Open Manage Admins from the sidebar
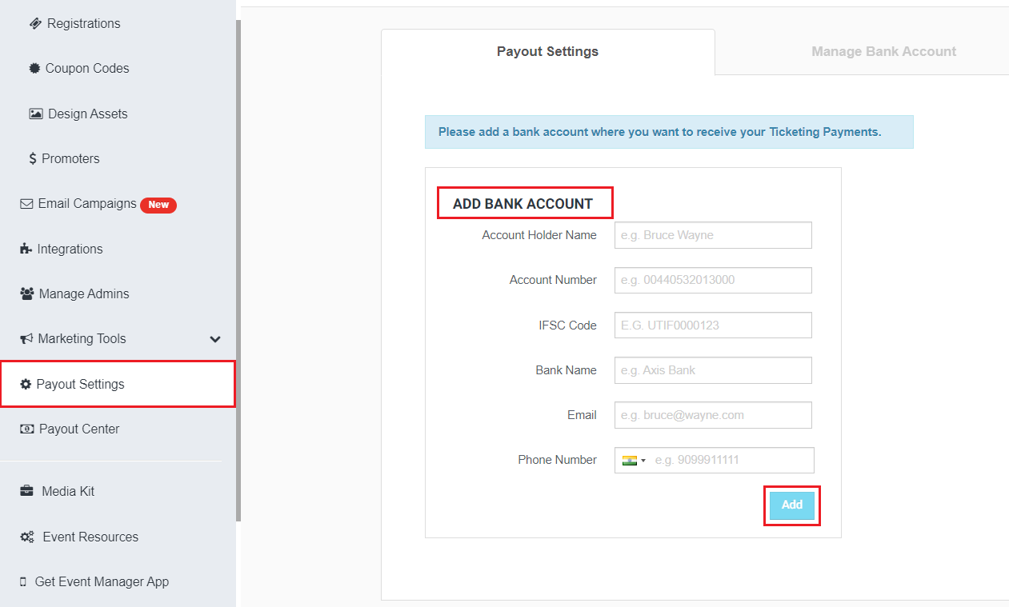Image resolution: width=1009 pixels, height=607 pixels. point(83,294)
